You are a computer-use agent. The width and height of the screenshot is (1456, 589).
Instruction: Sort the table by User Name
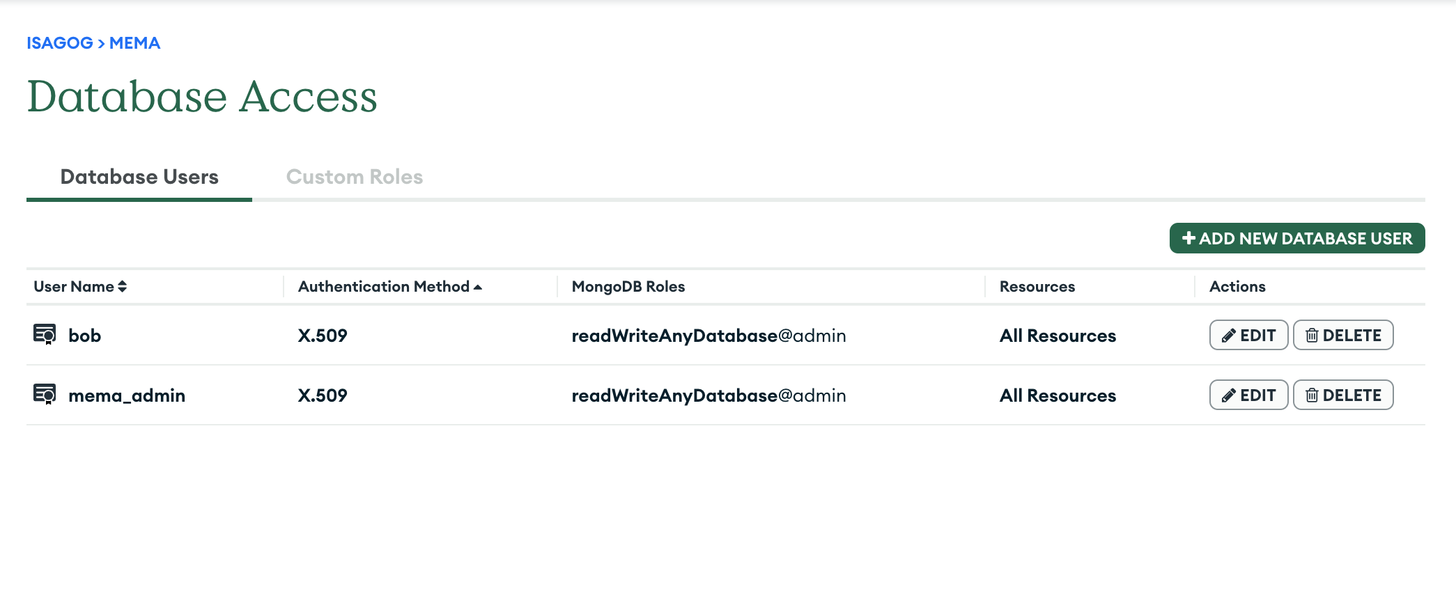pyautogui.click(x=80, y=286)
